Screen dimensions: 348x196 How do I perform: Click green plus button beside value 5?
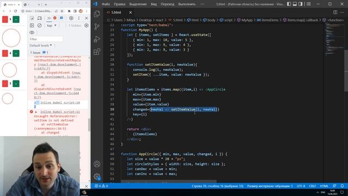pyautogui.click(x=16, y=20)
